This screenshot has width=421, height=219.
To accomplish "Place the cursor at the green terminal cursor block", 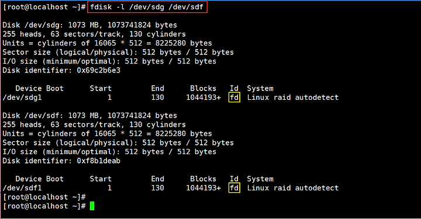I will [92, 206].
